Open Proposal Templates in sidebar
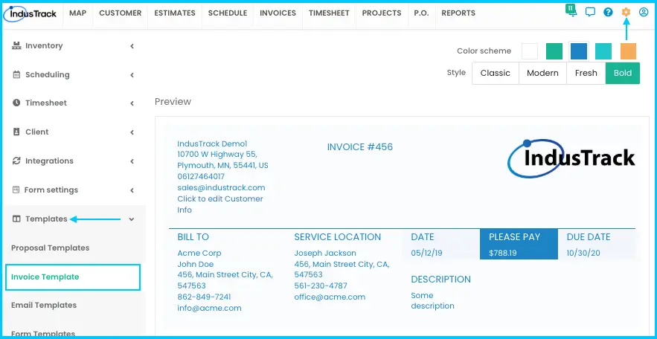This screenshot has height=339, width=657. (x=51, y=248)
